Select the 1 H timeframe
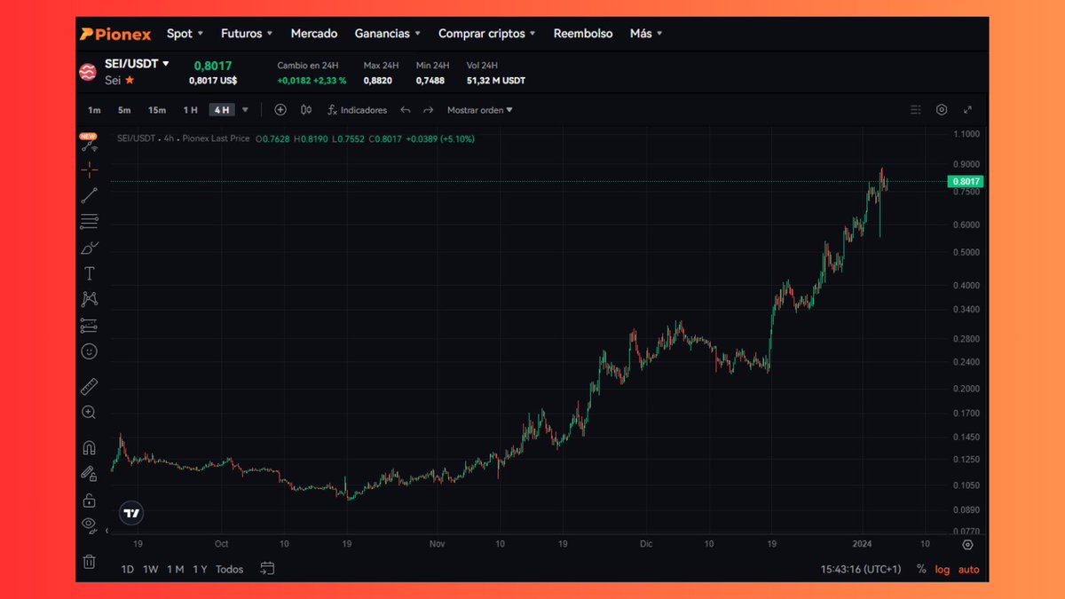The height and width of the screenshot is (599, 1065). click(190, 110)
